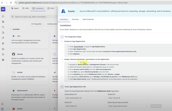Click the 'Enter App Registration Info' heading
The height and width of the screenshot is (111, 172).
75,87
